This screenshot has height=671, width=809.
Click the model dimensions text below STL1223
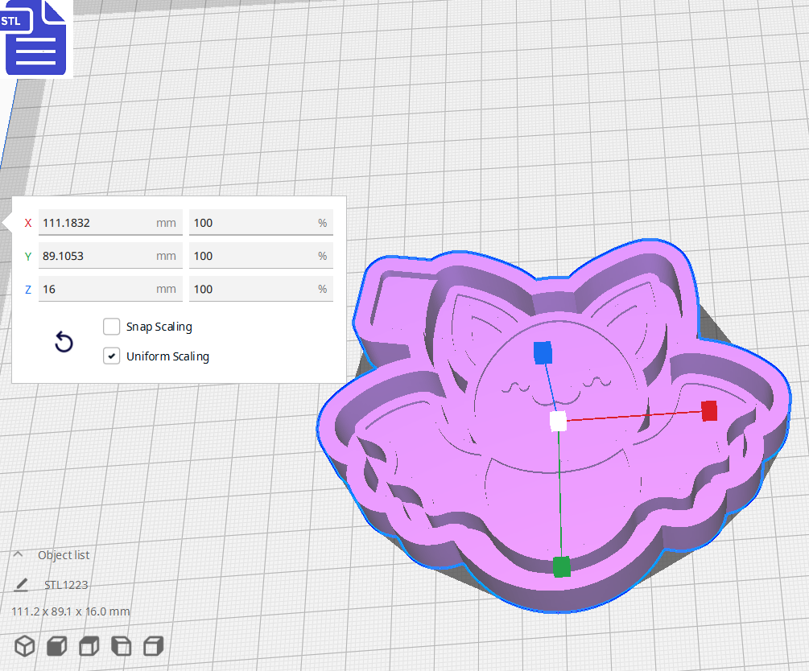pos(71,611)
